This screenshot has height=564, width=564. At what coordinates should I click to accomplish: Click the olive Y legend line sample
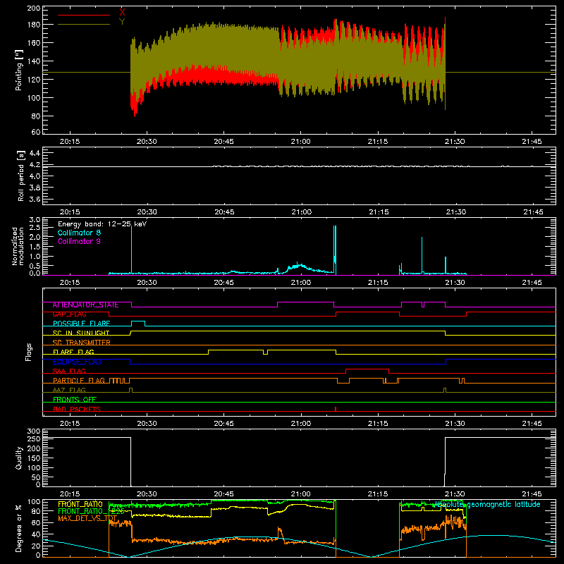[x=84, y=24]
